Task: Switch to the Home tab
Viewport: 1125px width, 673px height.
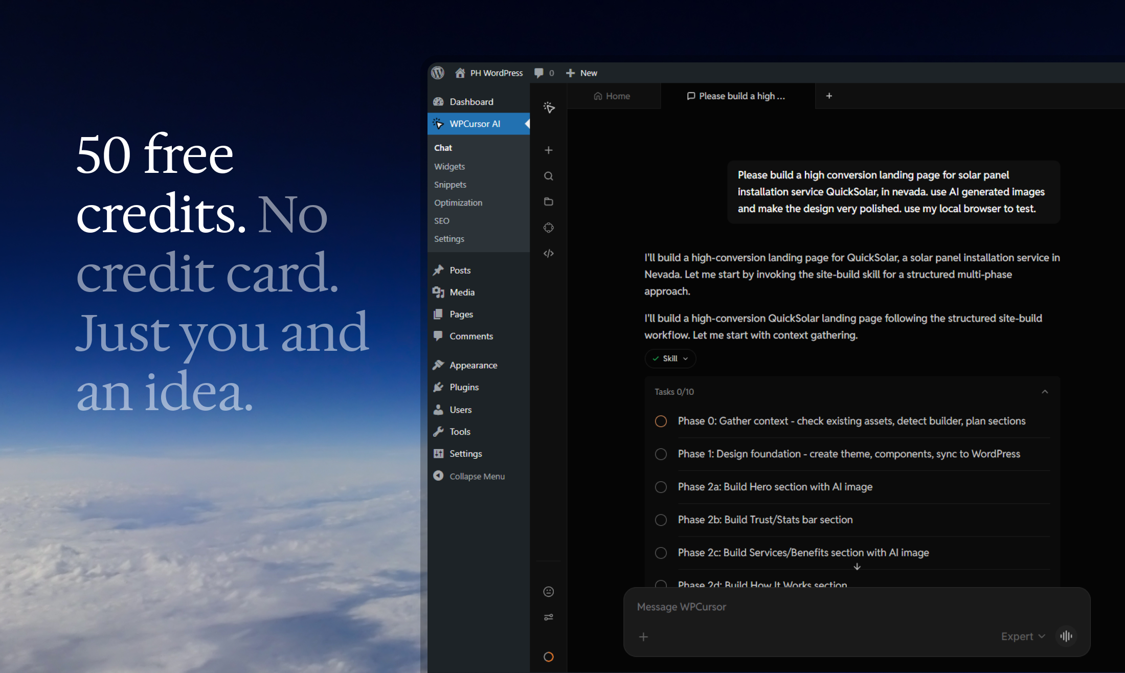Action: [x=612, y=96]
